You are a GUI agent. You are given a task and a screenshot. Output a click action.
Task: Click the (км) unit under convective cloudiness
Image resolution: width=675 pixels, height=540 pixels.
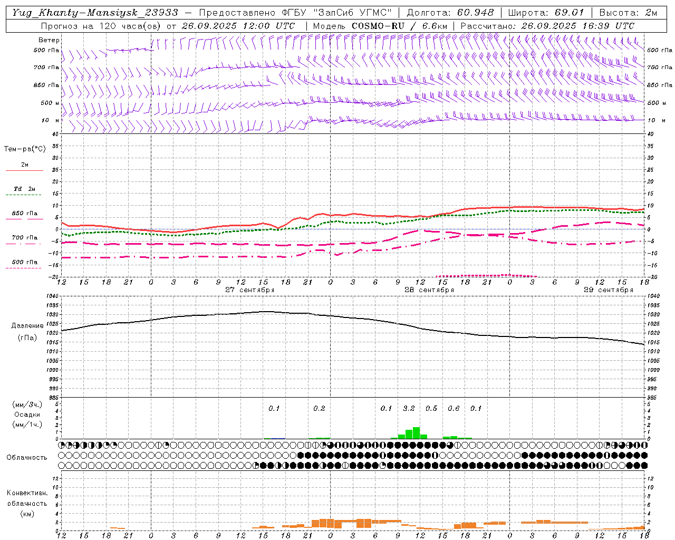(x=27, y=514)
